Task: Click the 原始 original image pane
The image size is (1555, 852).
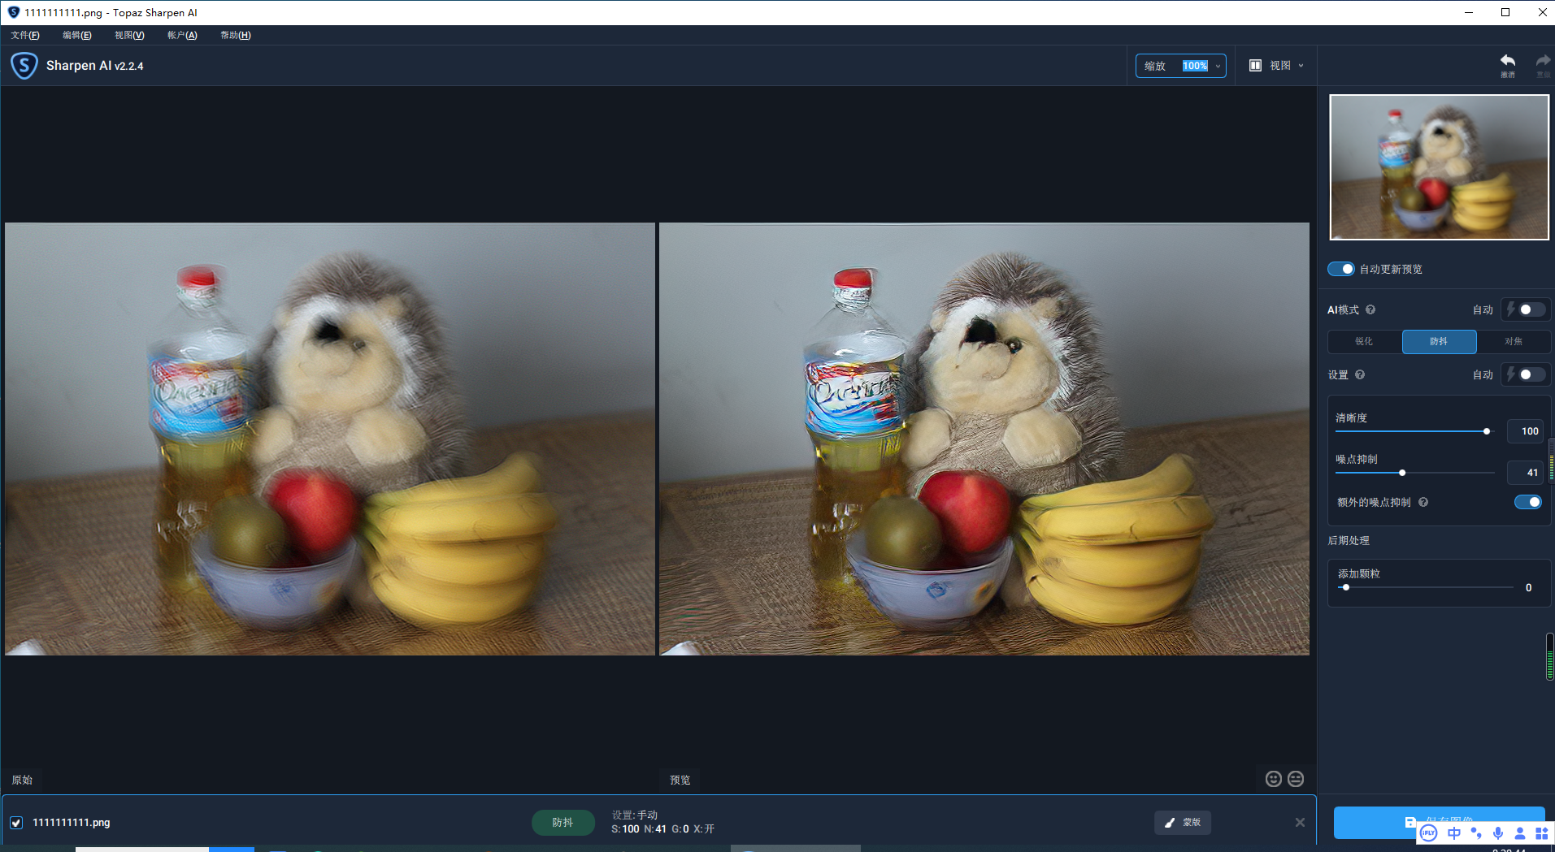Action: (x=330, y=439)
